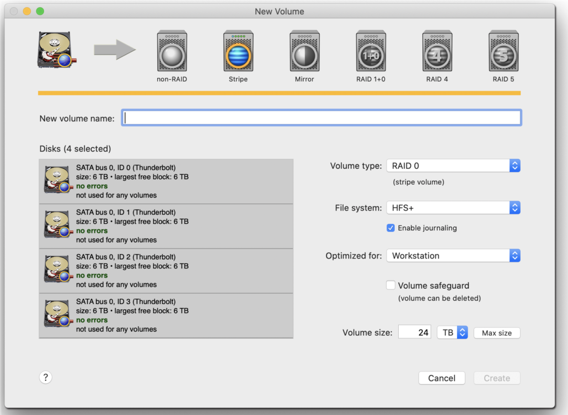Select the RAID 5 icon
Image resolution: width=568 pixels, height=415 pixels.
[x=503, y=52]
